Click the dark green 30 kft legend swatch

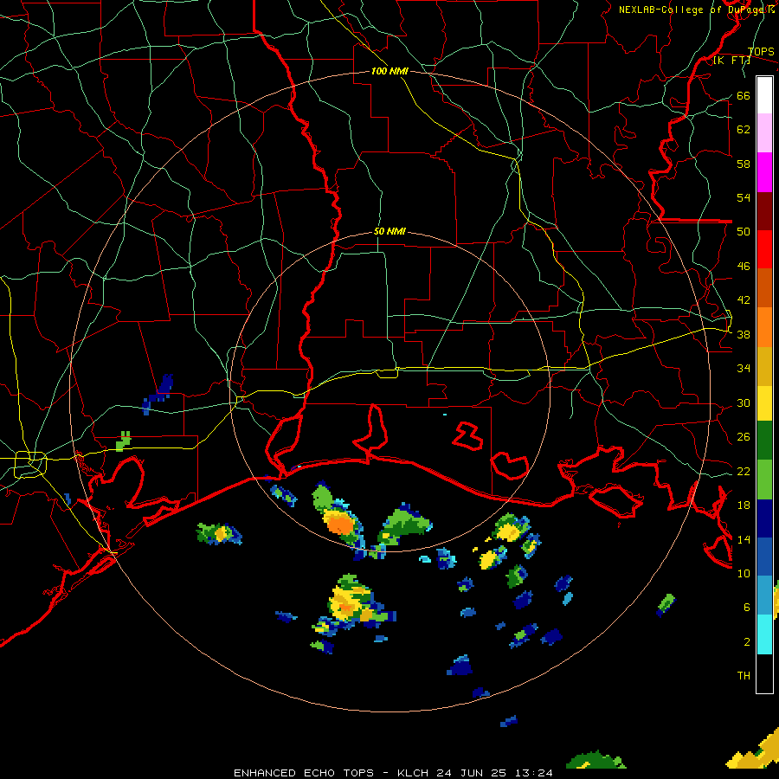(x=764, y=441)
